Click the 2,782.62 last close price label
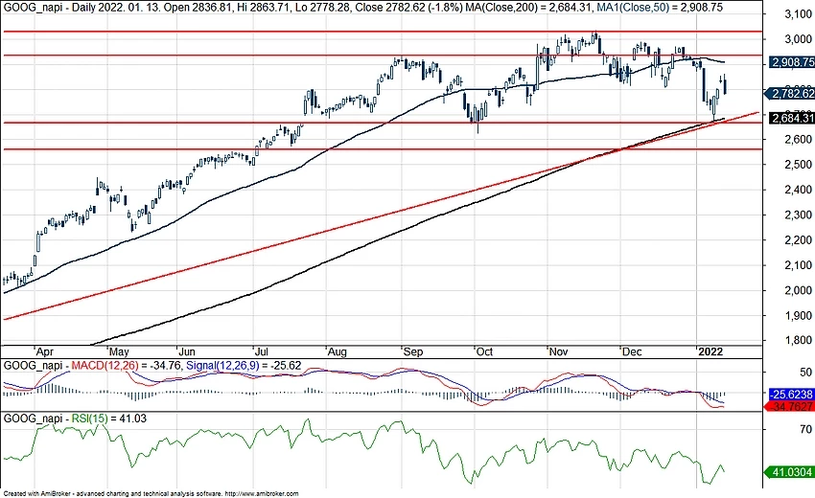This screenshot has height=498, width=815. coord(791,94)
